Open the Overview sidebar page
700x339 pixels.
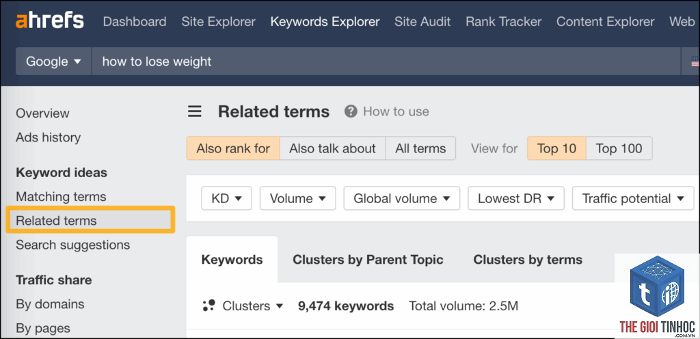click(x=42, y=113)
